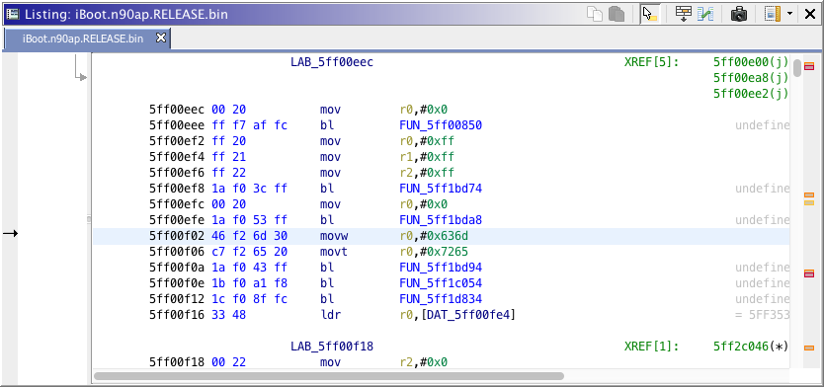This screenshot has height=387, width=824.
Task: Click the horizontal scrollbar thumb
Action: coord(328,376)
